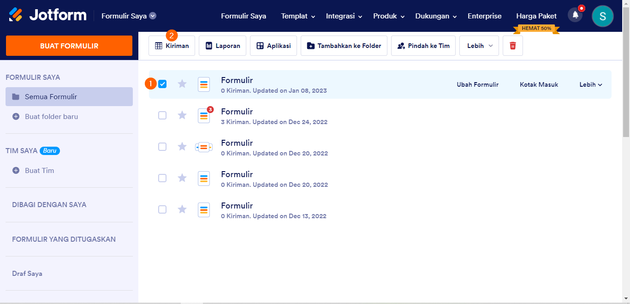This screenshot has height=304, width=630.
Task: Open Harga Paket pricing page
Action: [x=536, y=16]
